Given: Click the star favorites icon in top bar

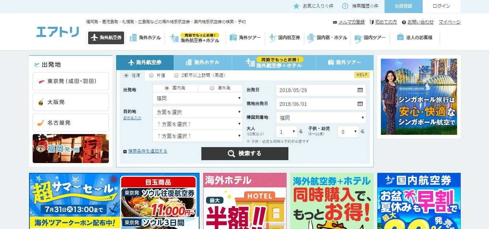Looking at the screenshot, I should (296, 6).
